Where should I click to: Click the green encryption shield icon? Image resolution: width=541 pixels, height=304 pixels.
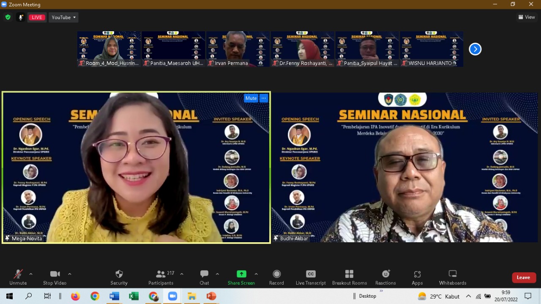coord(8,17)
